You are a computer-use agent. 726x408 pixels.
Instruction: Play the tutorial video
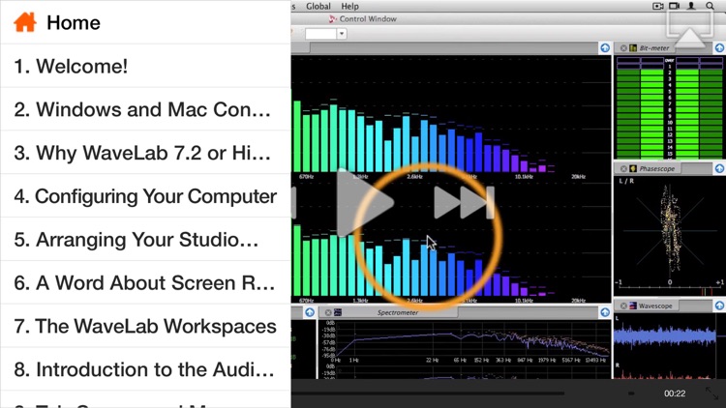pyautogui.click(x=365, y=203)
